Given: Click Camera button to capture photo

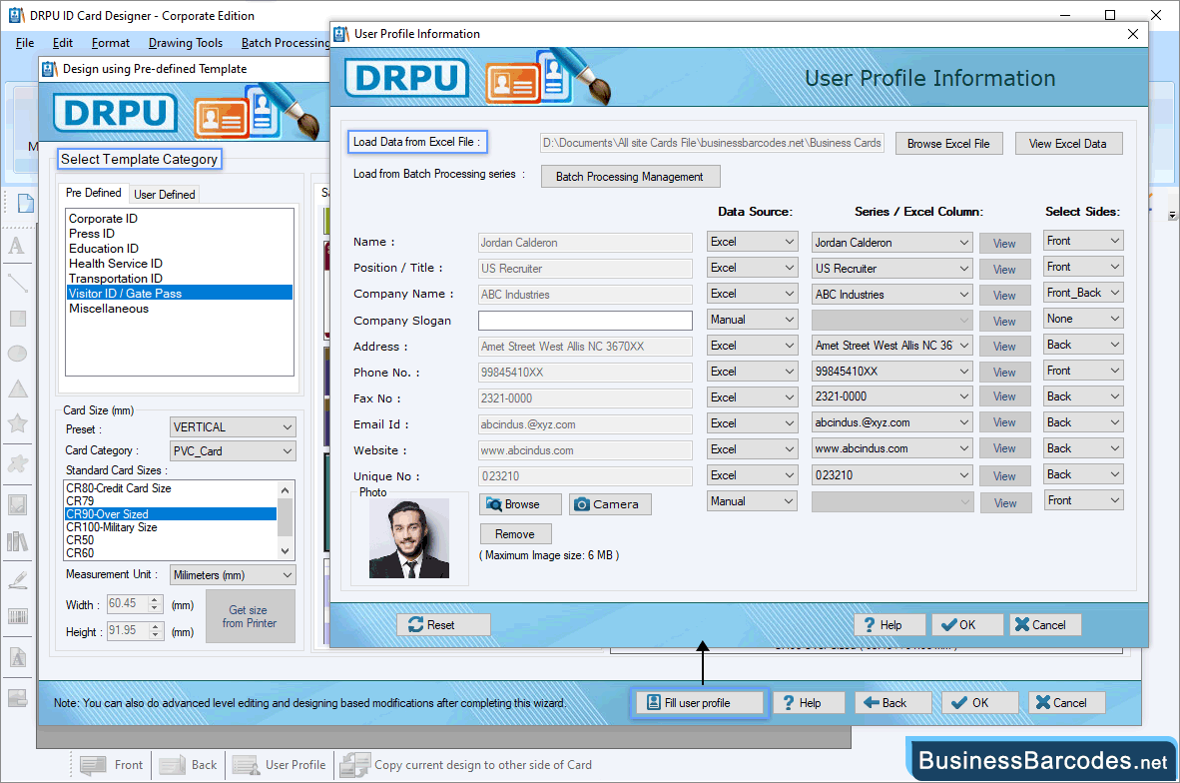Looking at the screenshot, I should pos(610,504).
